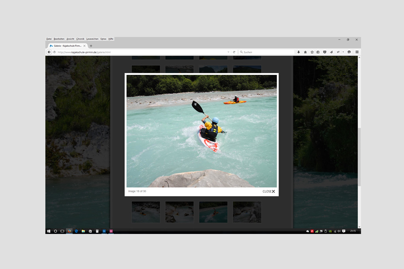This screenshot has height=269, width=404.
Task: Click the address bar URL field
Action: coord(138,52)
